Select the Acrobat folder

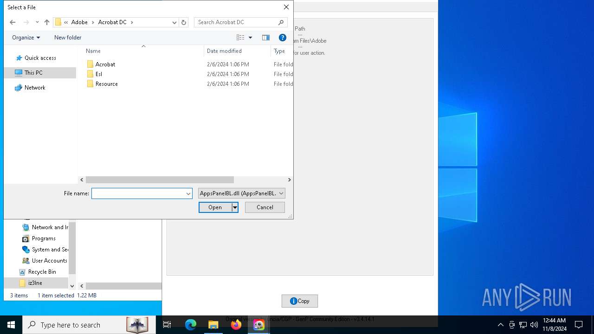(105, 64)
